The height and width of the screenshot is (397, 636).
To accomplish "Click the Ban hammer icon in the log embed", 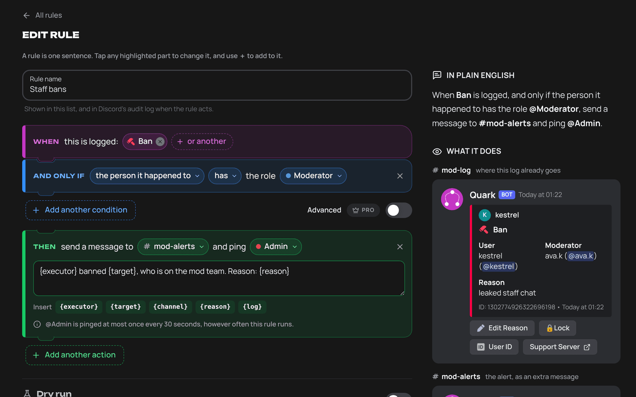I will 484,229.
